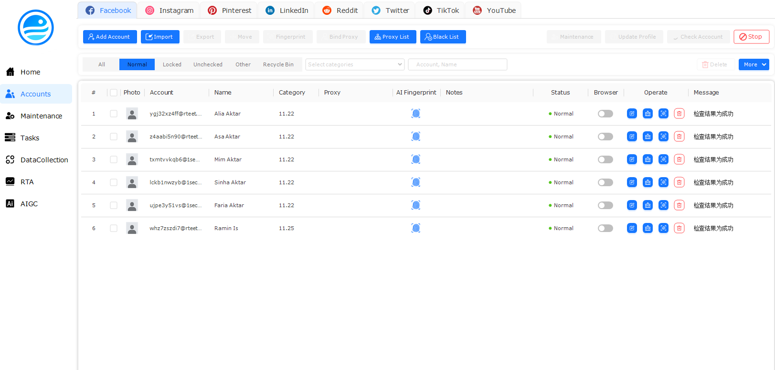Screen dimensions: 775x370
Task: Show the All accounts filter
Action: pyautogui.click(x=102, y=64)
